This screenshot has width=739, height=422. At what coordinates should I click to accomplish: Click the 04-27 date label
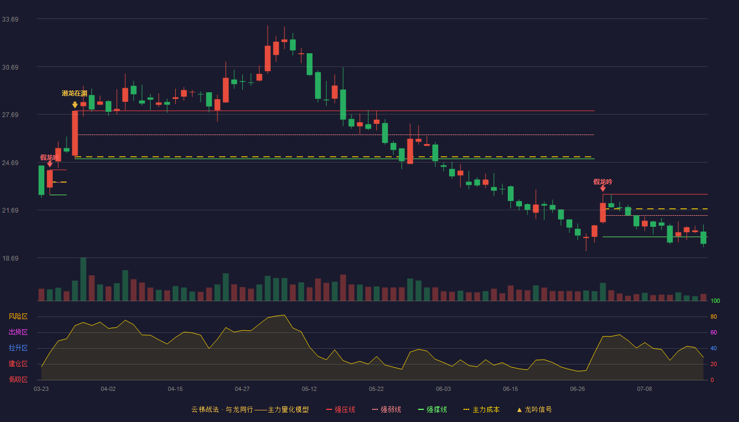click(242, 389)
